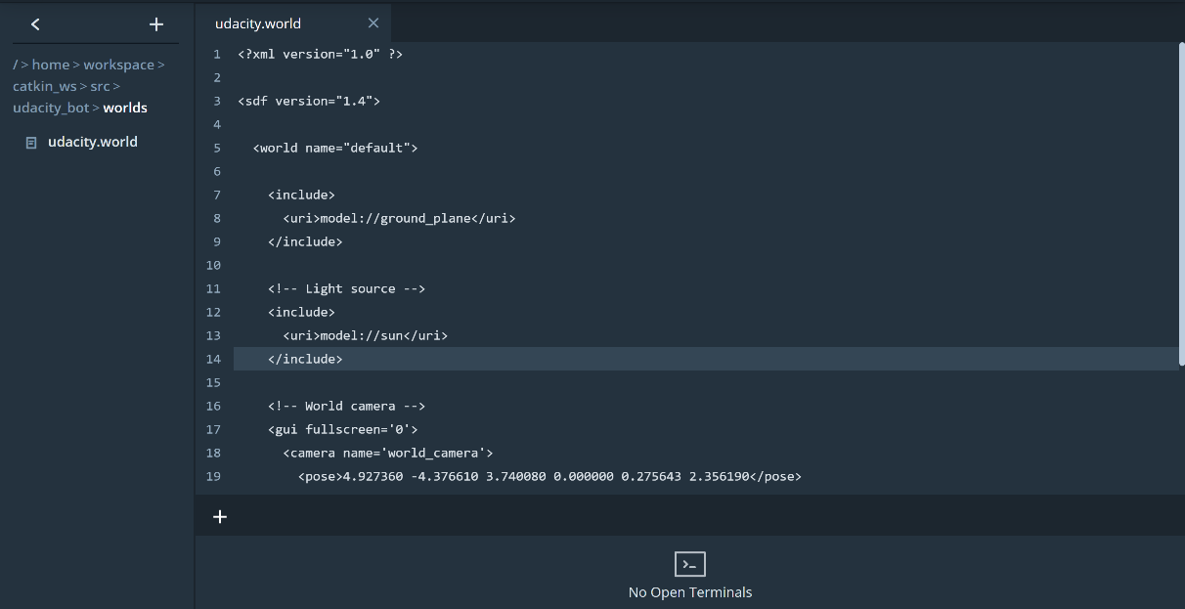
Task: Open udacity.world from the file list
Action: 92,142
